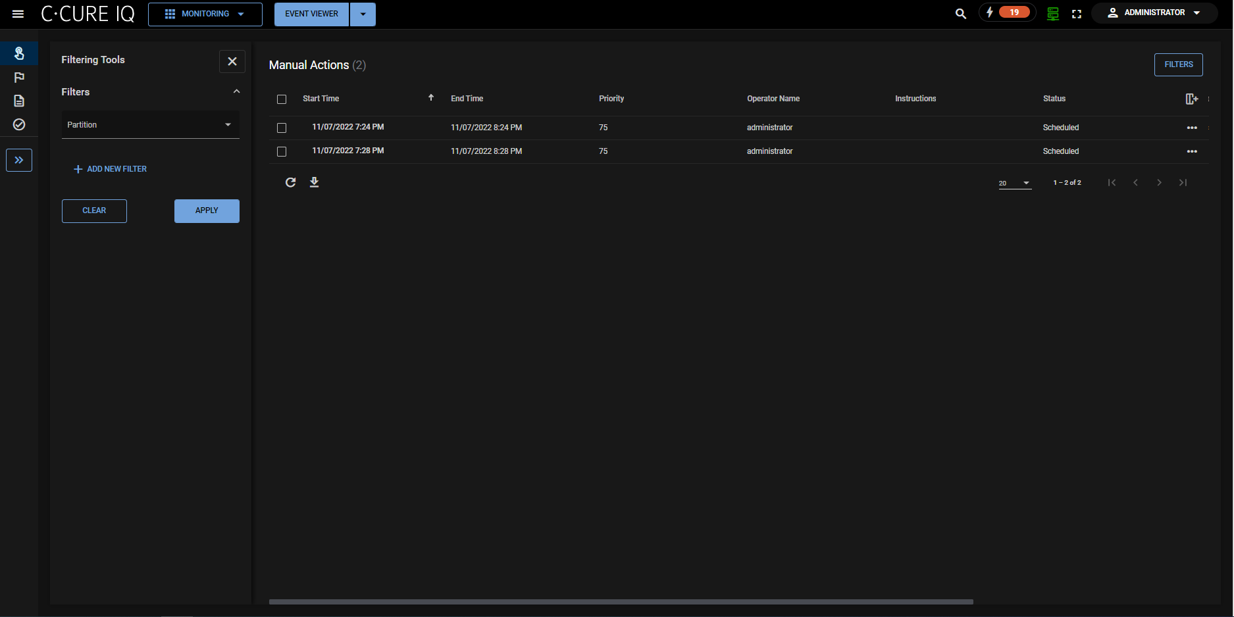Click the download export icon
The height and width of the screenshot is (617, 1234).
(x=314, y=182)
